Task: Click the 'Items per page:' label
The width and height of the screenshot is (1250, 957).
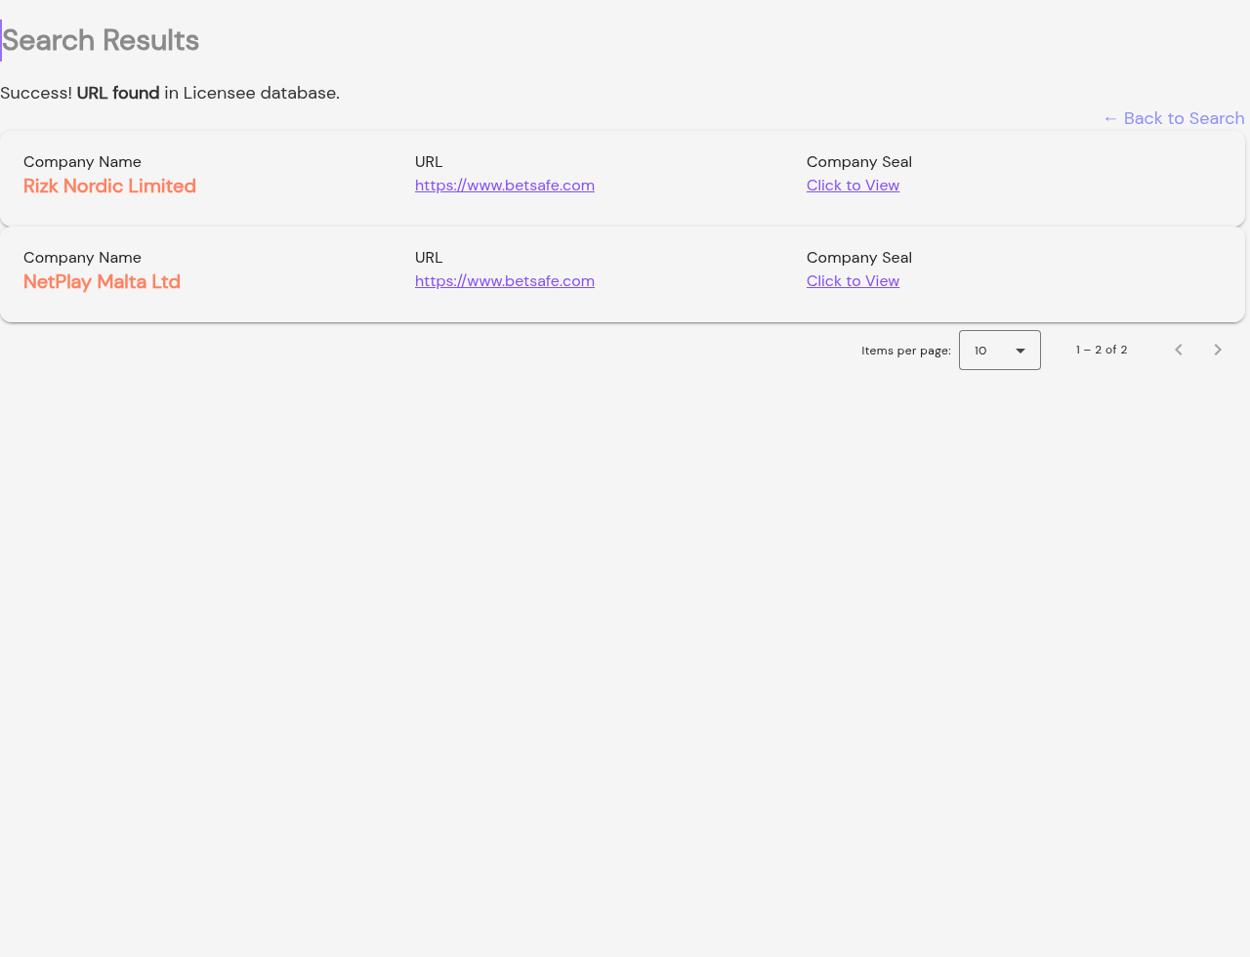Action: coord(906,351)
